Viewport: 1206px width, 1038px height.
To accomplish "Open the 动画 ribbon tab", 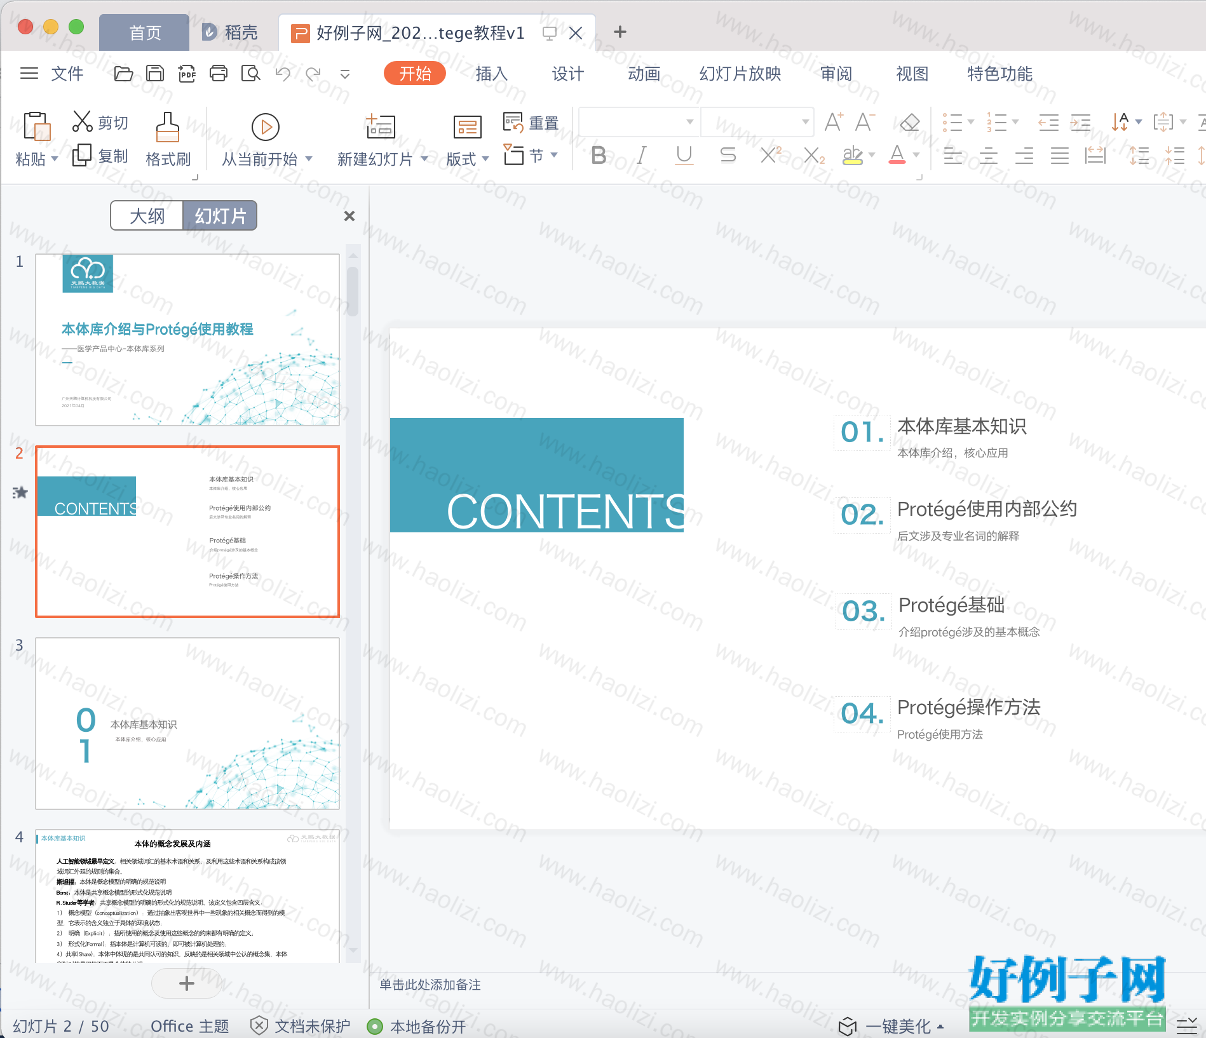I will tap(644, 74).
